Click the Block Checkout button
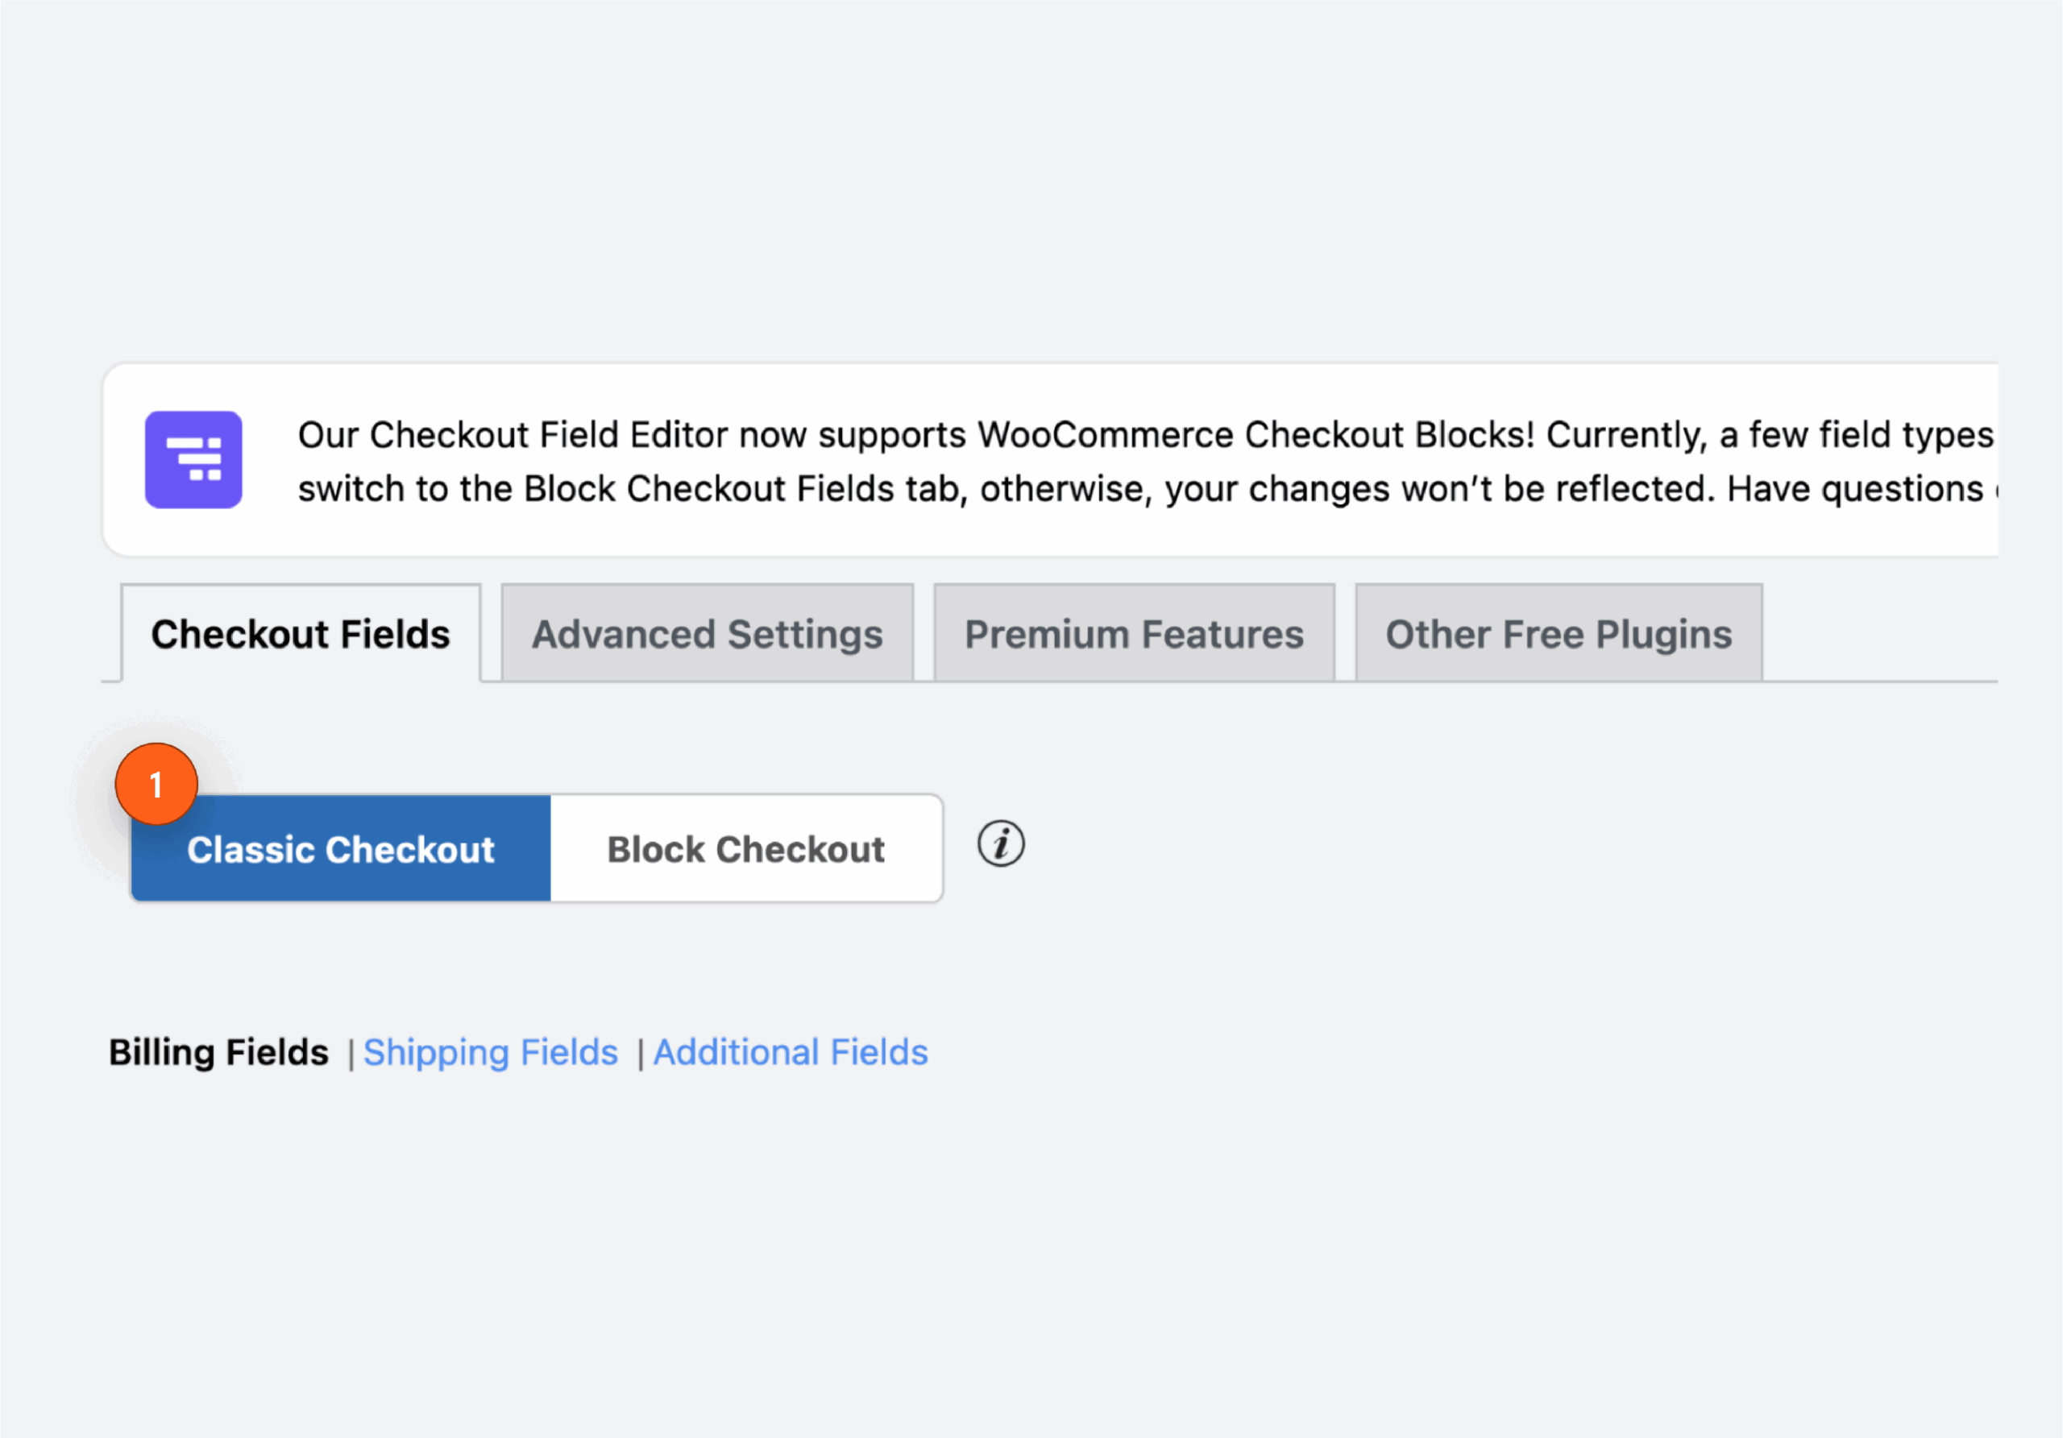Screen dimensions: 2063x1438 [745, 847]
